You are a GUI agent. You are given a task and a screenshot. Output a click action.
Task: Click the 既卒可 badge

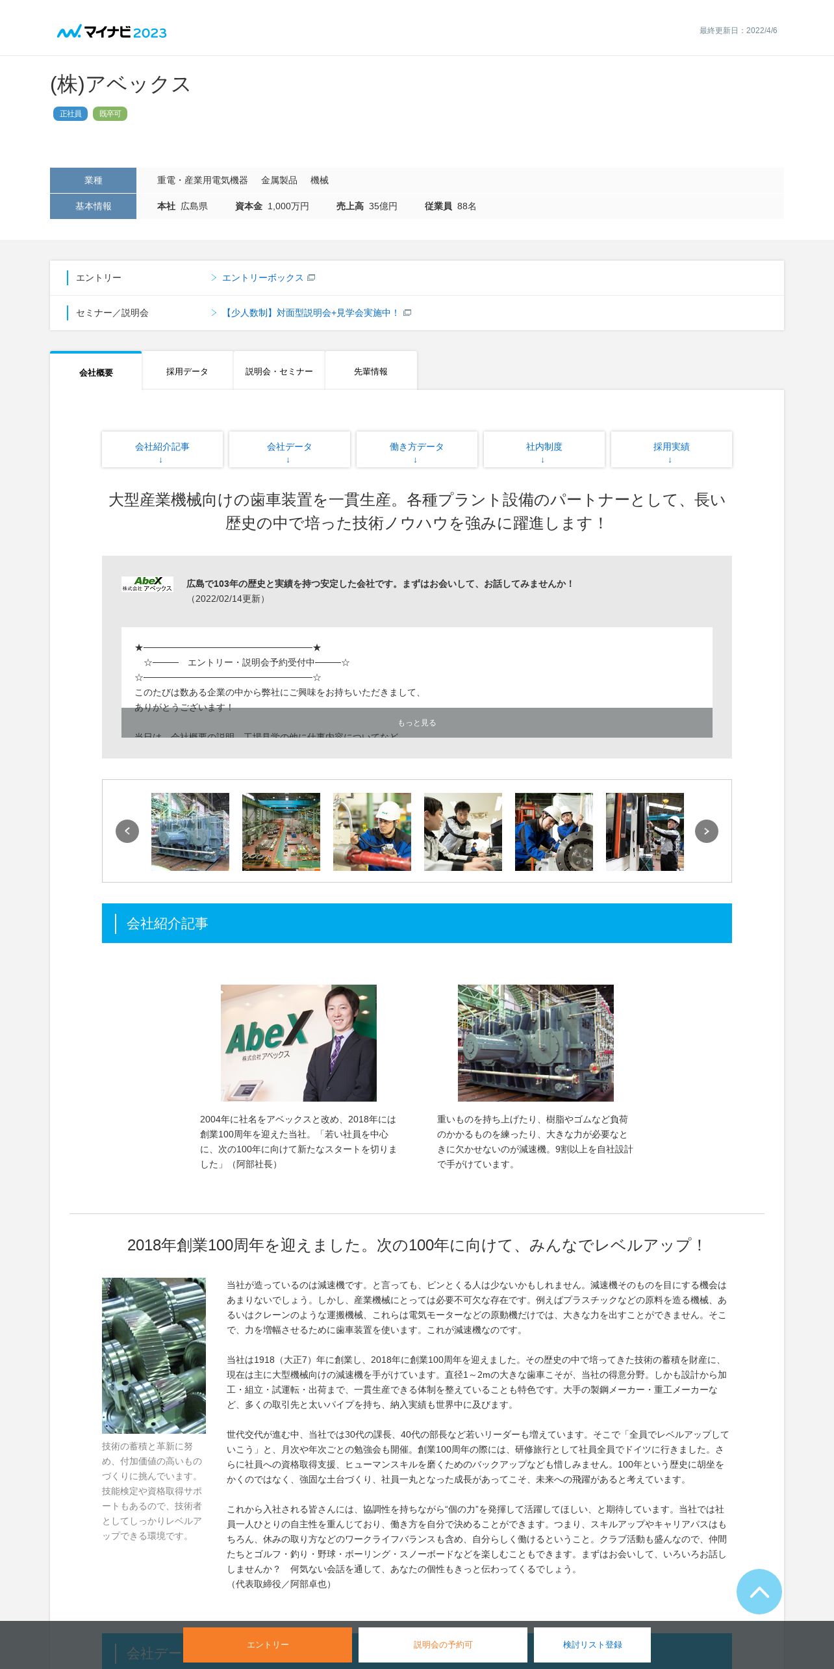pyautogui.click(x=110, y=114)
